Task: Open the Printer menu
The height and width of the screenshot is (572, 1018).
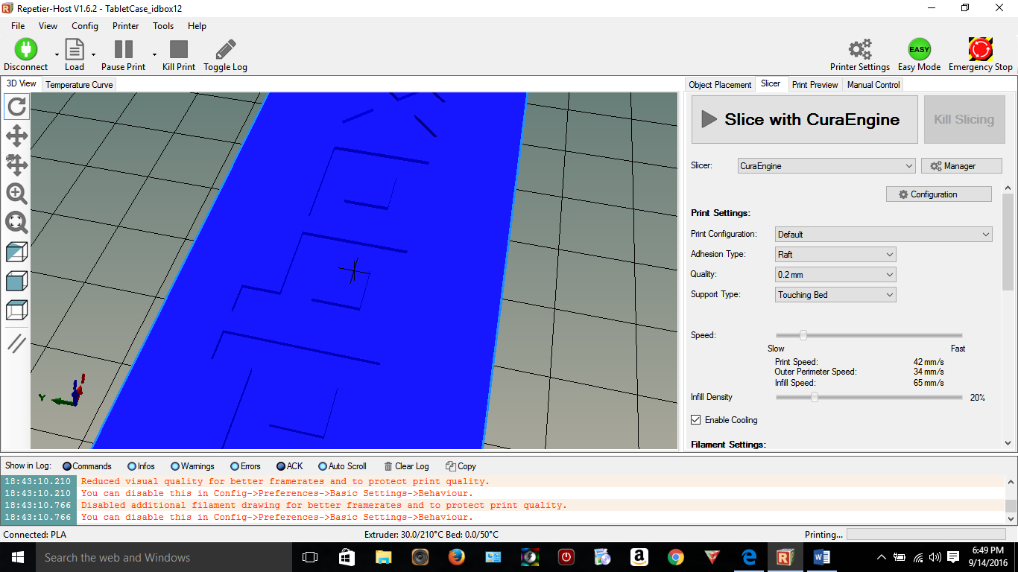Action: 126,25
